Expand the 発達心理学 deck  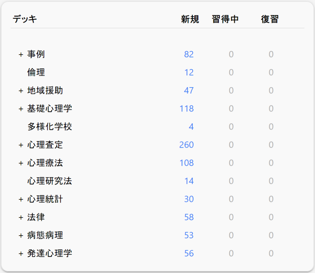click(x=21, y=254)
